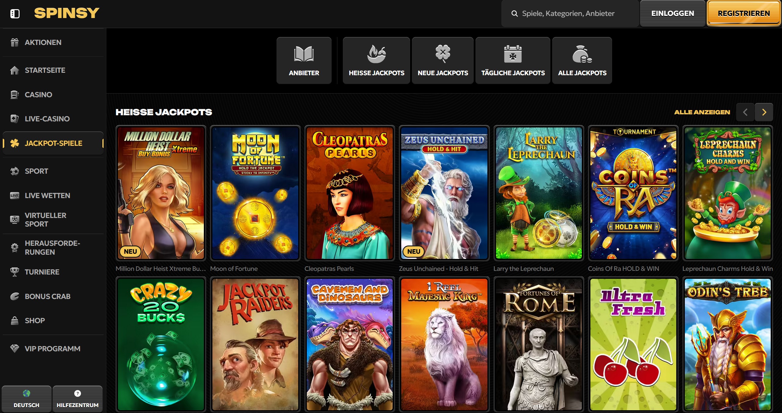Click the Aktionen gift icon
The width and height of the screenshot is (782, 413).
point(15,42)
